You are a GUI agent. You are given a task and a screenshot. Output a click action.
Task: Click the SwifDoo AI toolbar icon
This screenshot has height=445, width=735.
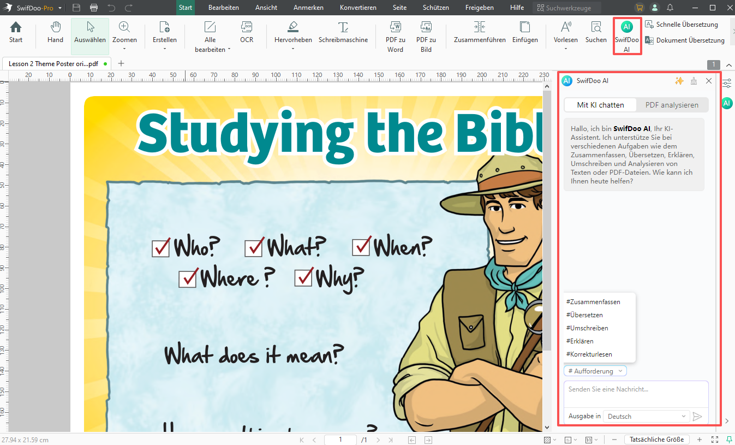tap(627, 36)
